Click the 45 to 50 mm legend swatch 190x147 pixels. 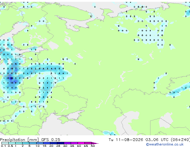click(88, 143)
